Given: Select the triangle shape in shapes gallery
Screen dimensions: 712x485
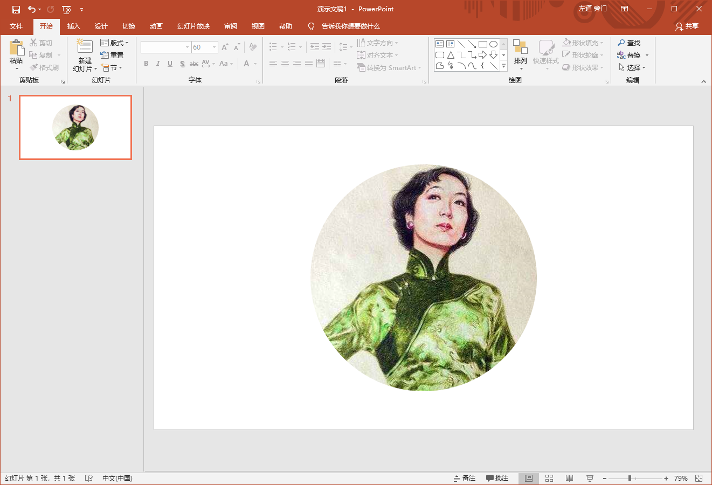Looking at the screenshot, I should pos(451,55).
